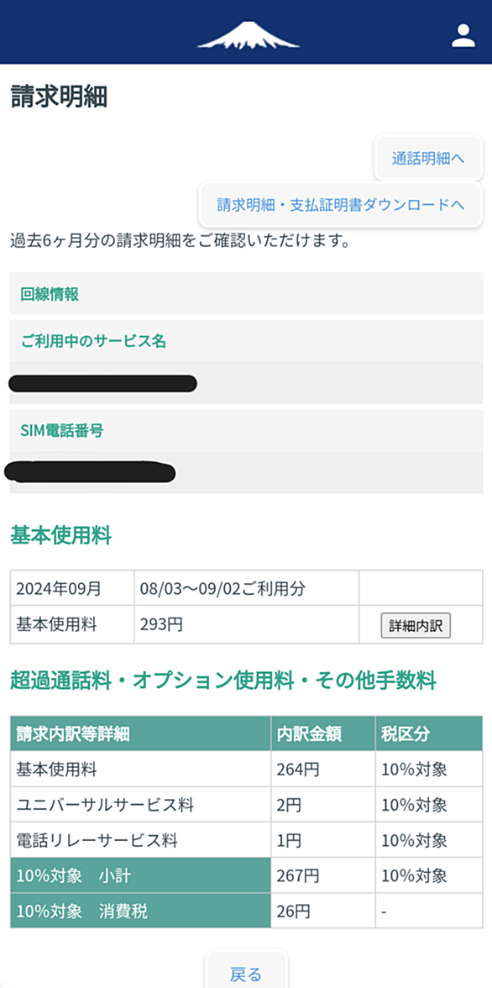
Task: Click the 10%対象 小計 subtotal row
Action: (x=246, y=875)
